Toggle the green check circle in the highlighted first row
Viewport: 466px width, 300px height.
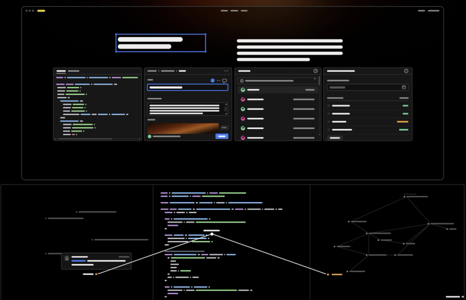243,89
